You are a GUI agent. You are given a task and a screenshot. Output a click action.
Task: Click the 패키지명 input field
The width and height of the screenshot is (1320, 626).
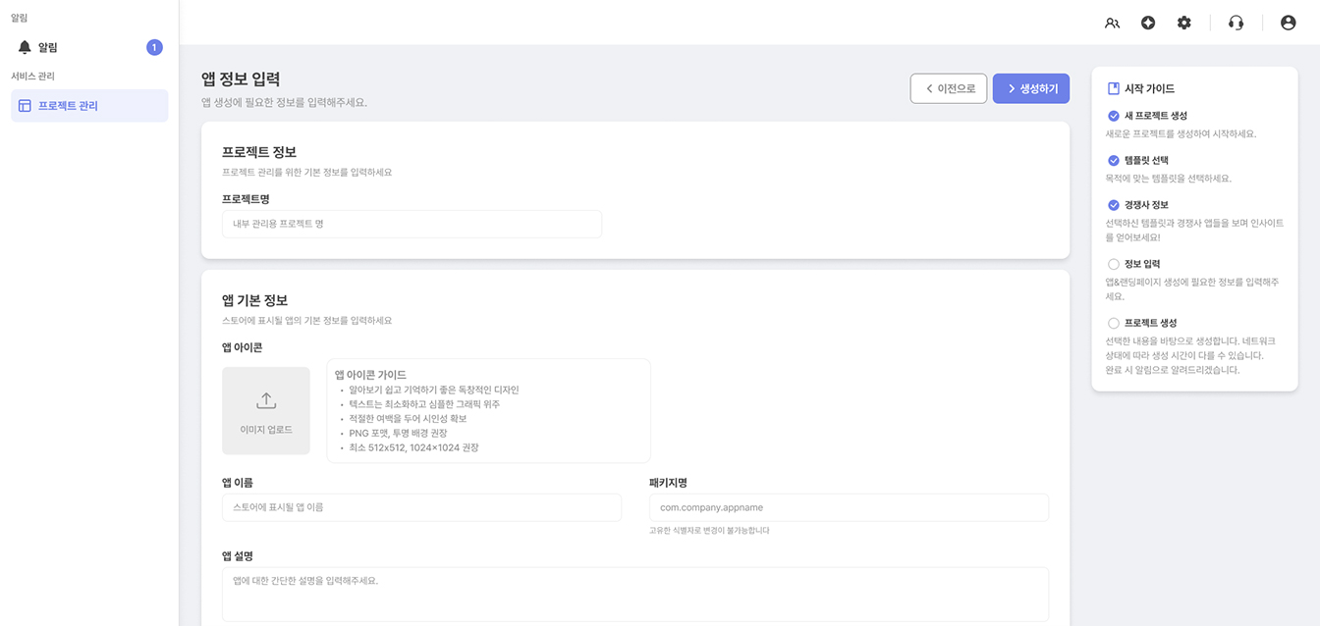coord(849,507)
